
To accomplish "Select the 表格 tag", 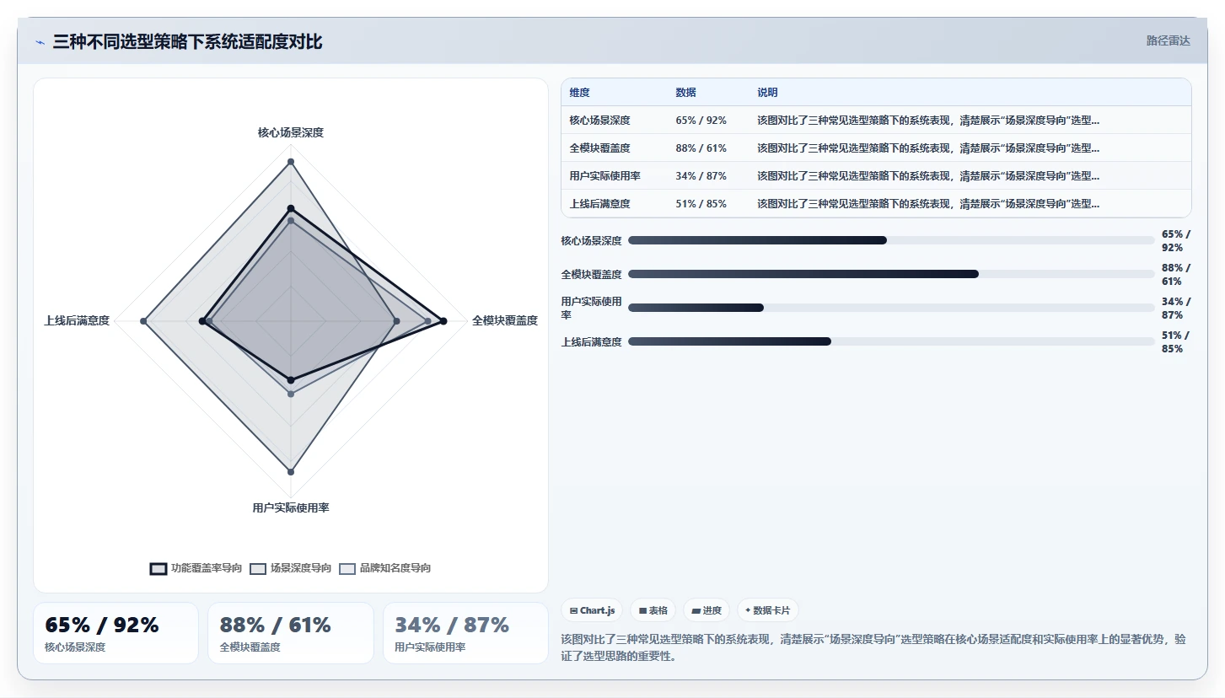I will click(653, 610).
